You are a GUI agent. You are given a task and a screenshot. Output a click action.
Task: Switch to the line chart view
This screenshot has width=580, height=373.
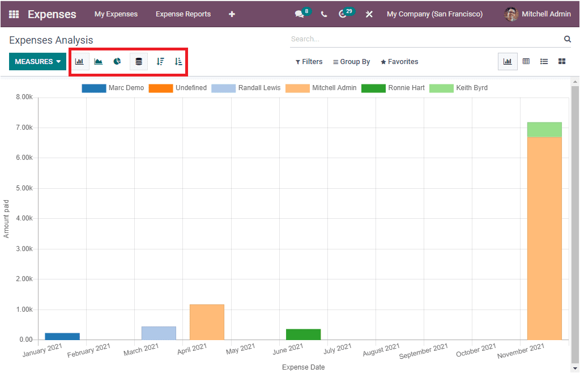(x=98, y=61)
